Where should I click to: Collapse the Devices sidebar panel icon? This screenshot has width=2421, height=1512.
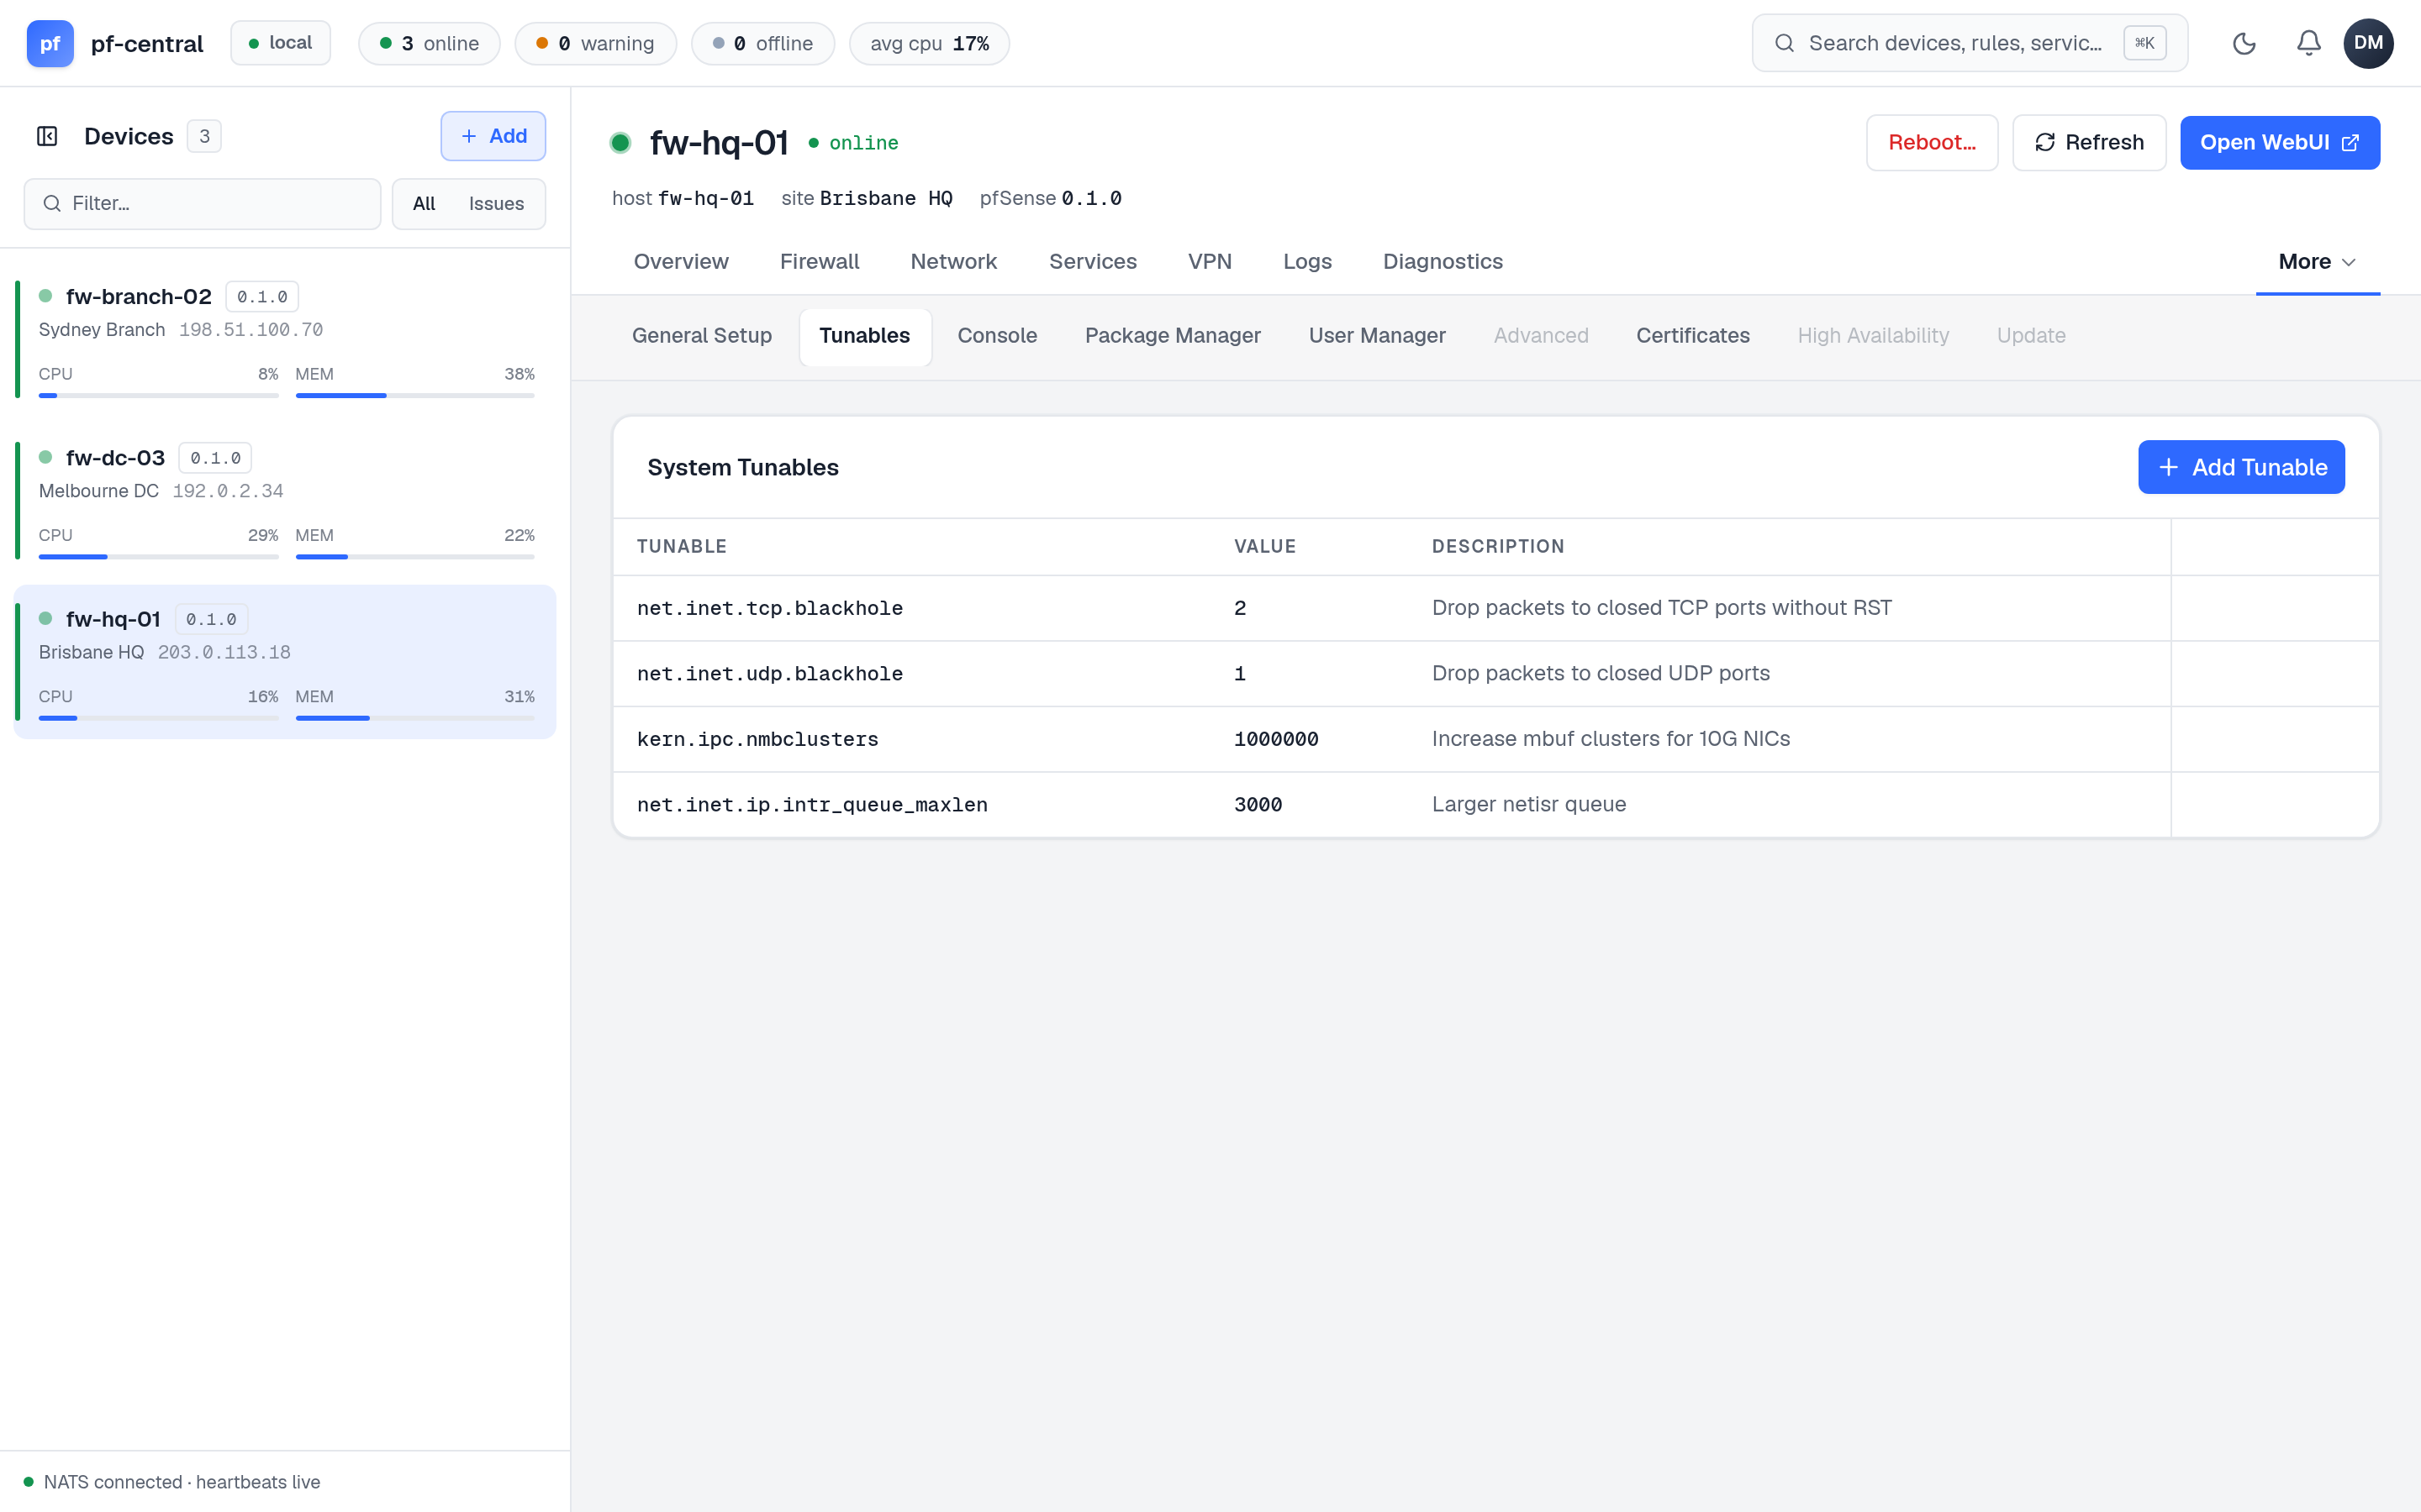(47, 136)
